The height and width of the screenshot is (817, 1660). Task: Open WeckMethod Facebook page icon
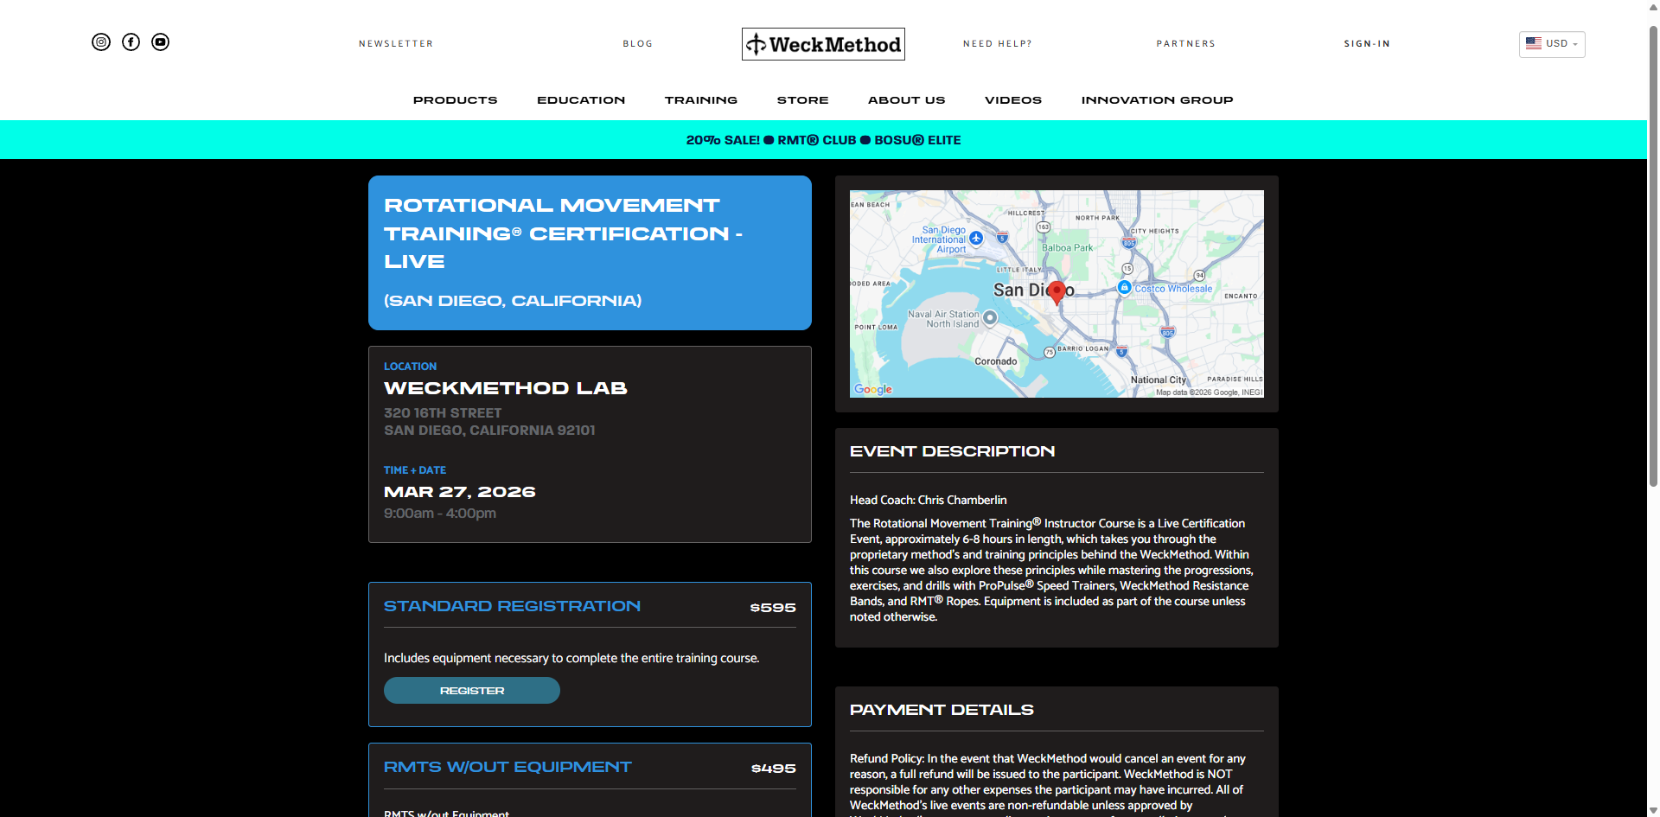pos(131,41)
